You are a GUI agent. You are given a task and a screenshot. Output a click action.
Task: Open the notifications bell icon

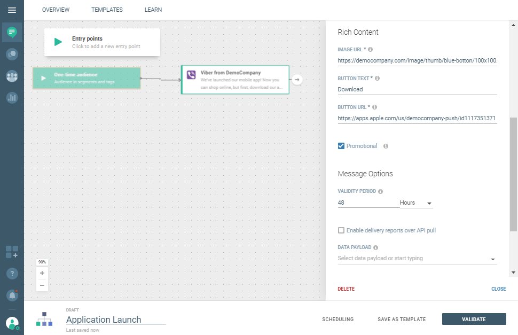12,295
